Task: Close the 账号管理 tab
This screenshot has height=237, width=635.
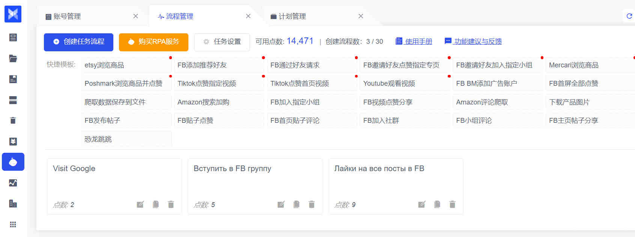Action: [135, 16]
